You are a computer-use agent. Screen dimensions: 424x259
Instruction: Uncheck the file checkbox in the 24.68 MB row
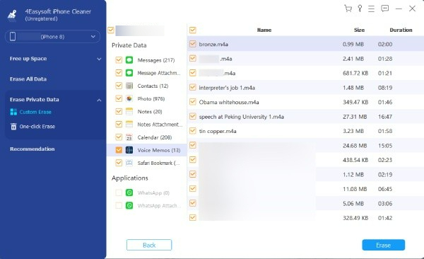pos(192,145)
